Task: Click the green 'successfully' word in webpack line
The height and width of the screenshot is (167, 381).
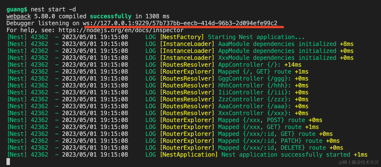Action: coord(111,17)
